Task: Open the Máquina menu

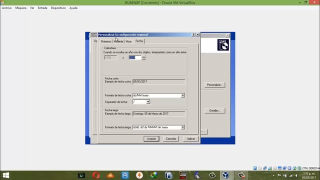Action: tap(21, 8)
